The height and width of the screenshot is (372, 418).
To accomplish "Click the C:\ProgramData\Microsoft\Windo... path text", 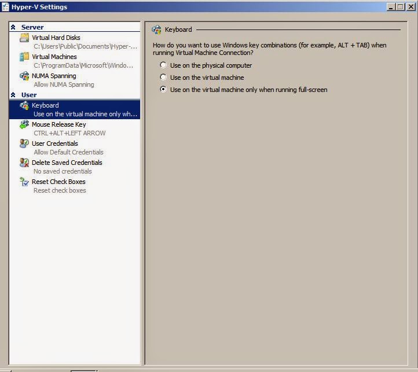I will pyautogui.click(x=83, y=65).
